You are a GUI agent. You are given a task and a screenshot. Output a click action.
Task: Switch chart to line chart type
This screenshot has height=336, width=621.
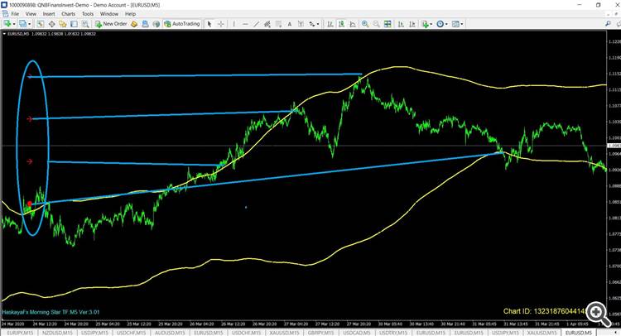tap(353, 24)
